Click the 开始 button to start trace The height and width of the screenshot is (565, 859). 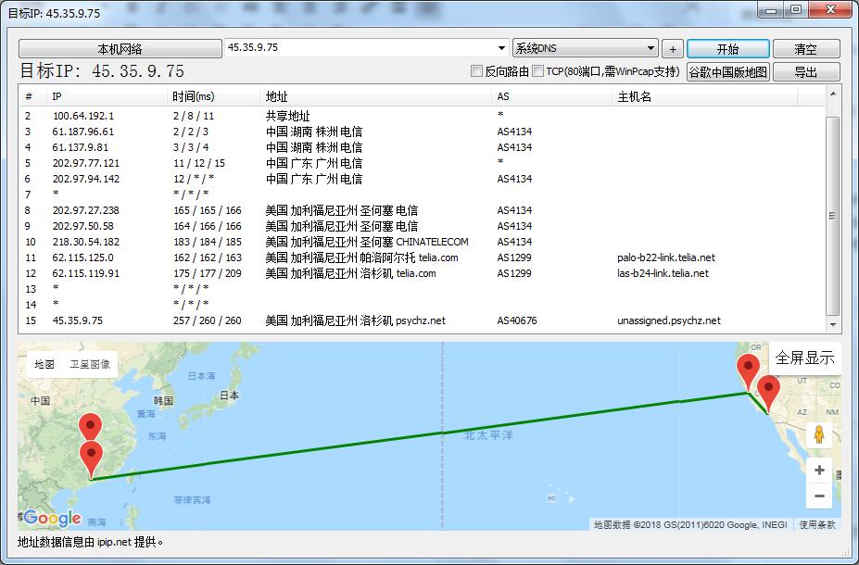click(x=727, y=49)
